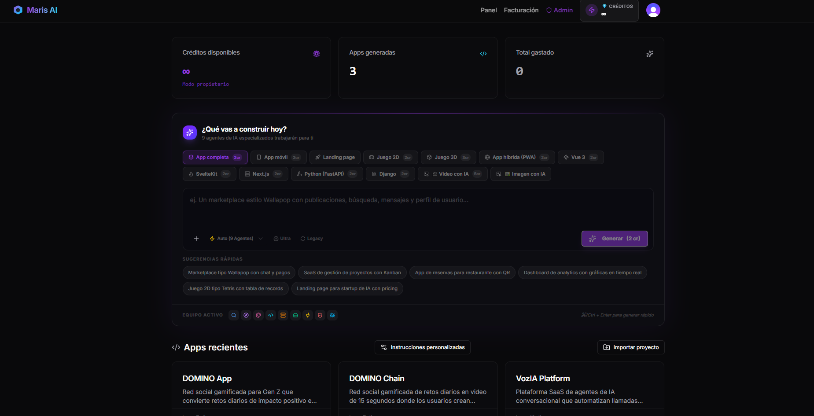814x416 pixels.
Task: Select the search agent icon in Equipo activo
Action: [234, 315]
